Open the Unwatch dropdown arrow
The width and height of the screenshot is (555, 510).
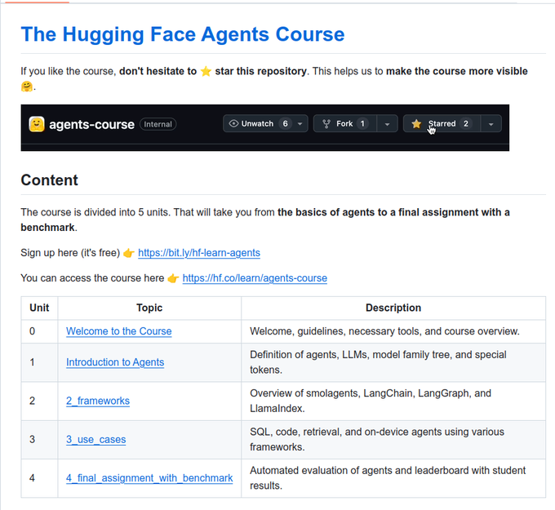(300, 124)
